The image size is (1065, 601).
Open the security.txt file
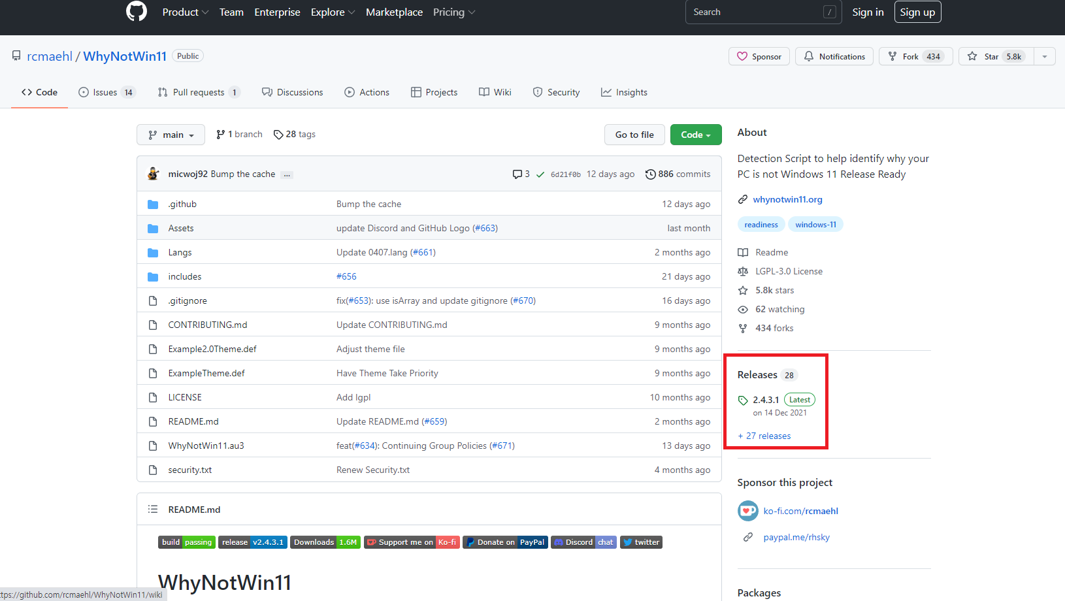(x=190, y=470)
